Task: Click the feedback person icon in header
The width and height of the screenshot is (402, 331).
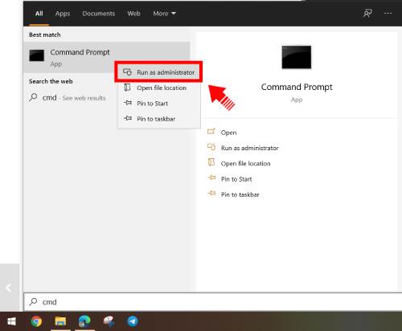Action: tap(367, 13)
